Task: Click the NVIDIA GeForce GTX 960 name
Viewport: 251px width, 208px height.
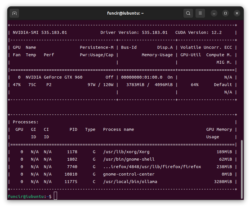Action: tap(54, 77)
